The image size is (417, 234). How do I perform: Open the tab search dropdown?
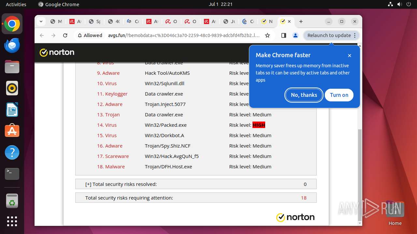point(41,21)
